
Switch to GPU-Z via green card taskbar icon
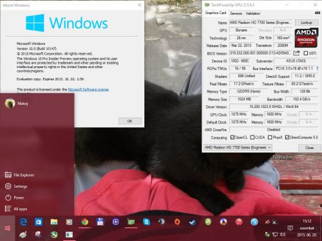pyautogui.click(x=131, y=222)
